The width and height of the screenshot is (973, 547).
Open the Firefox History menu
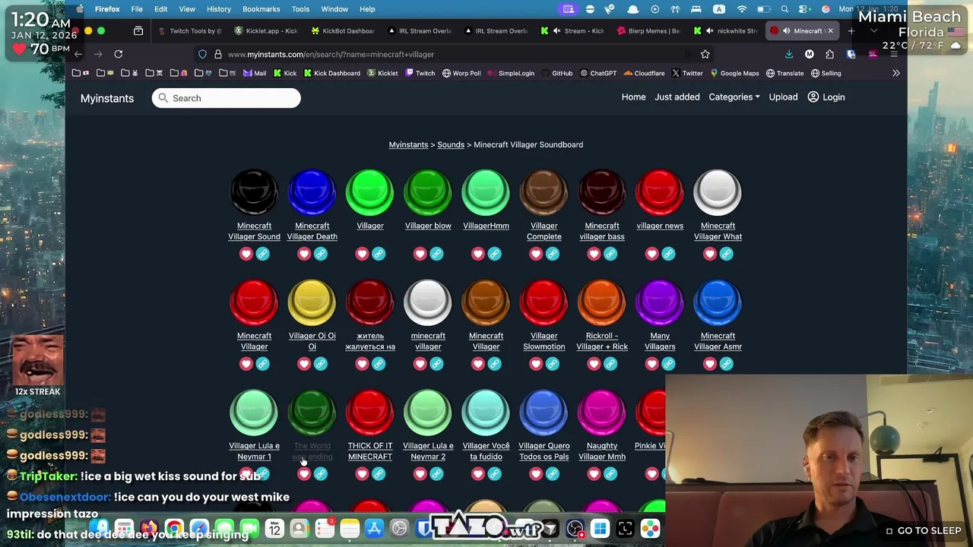point(219,9)
